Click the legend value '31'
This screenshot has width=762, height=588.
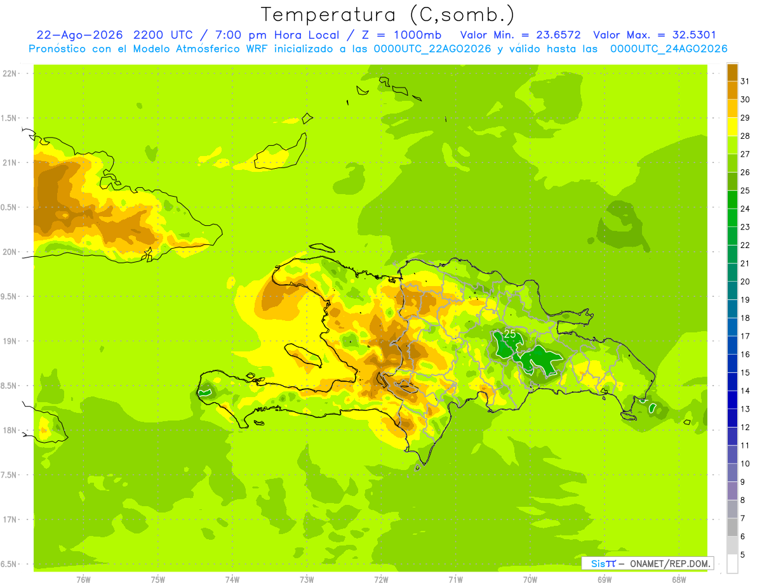pos(745,81)
